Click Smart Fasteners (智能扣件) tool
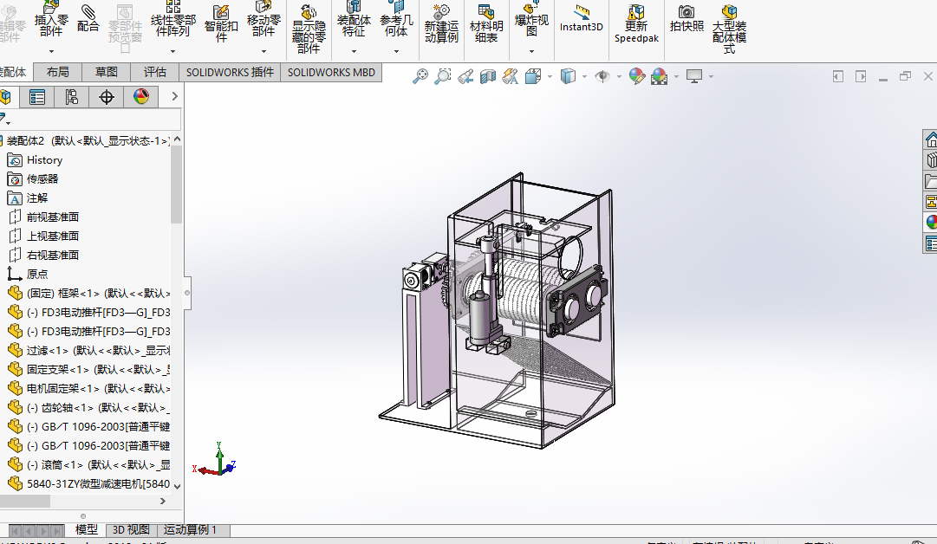Viewport: 937px width, 544px height. [x=221, y=24]
